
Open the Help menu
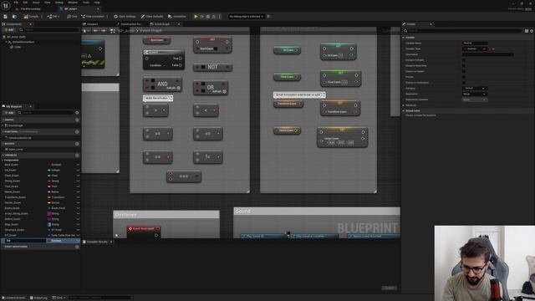tap(97, 3)
